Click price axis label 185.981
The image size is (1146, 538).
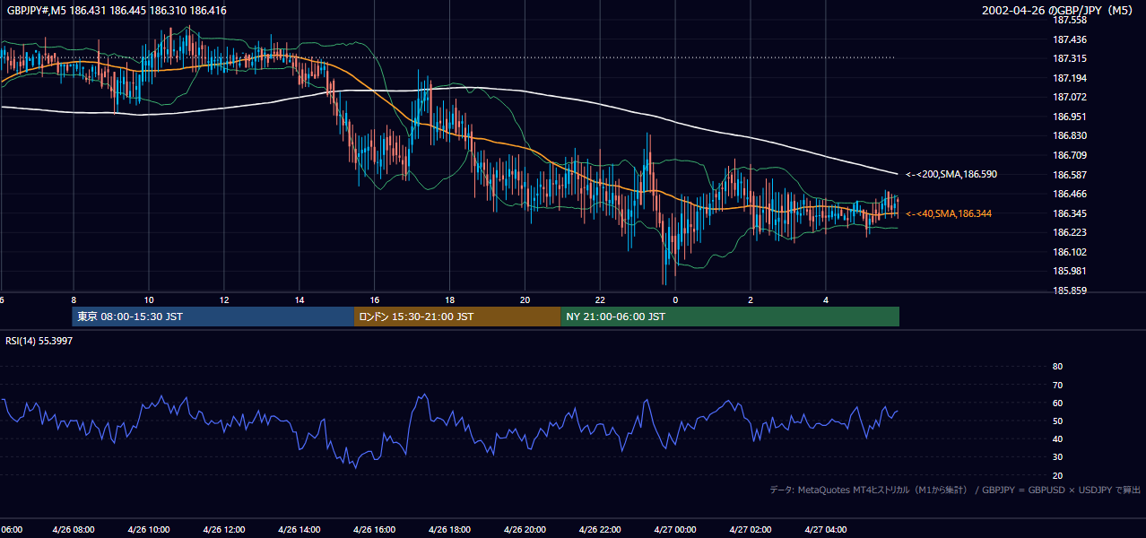point(1070,271)
